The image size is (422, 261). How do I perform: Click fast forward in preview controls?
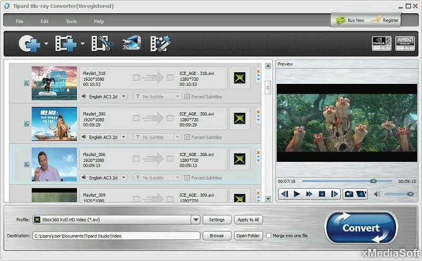click(309, 194)
